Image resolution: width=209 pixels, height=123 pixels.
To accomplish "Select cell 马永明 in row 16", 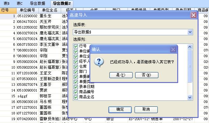I will click(50, 102).
